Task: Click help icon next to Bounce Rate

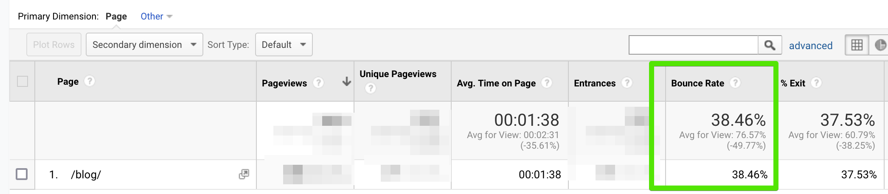Action: [735, 83]
